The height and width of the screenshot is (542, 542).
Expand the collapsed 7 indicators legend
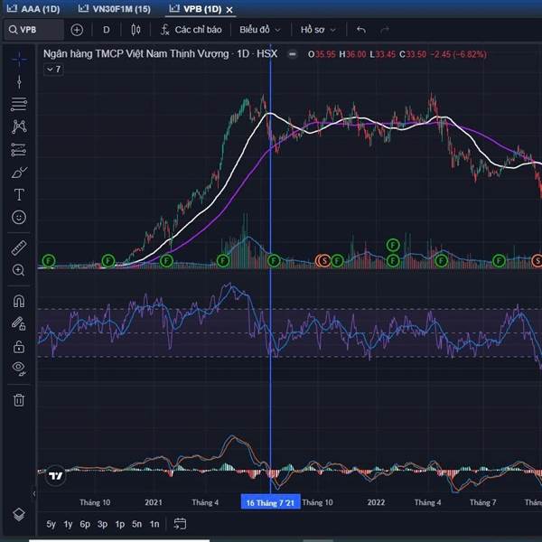[53, 70]
